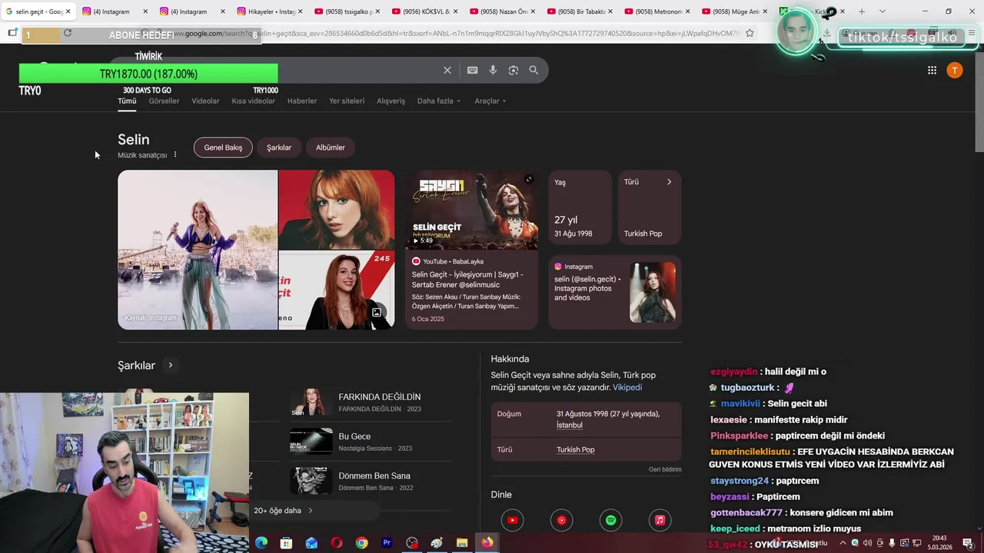Play the İyileşiyorum YouTube video thumbnail
This screenshot has width=984, height=553.
coord(472,210)
